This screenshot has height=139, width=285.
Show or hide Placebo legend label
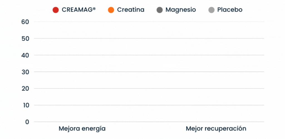point(230,10)
